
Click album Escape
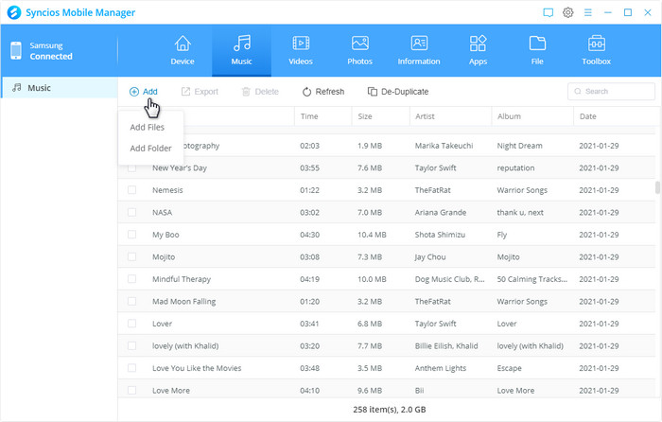coord(509,368)
